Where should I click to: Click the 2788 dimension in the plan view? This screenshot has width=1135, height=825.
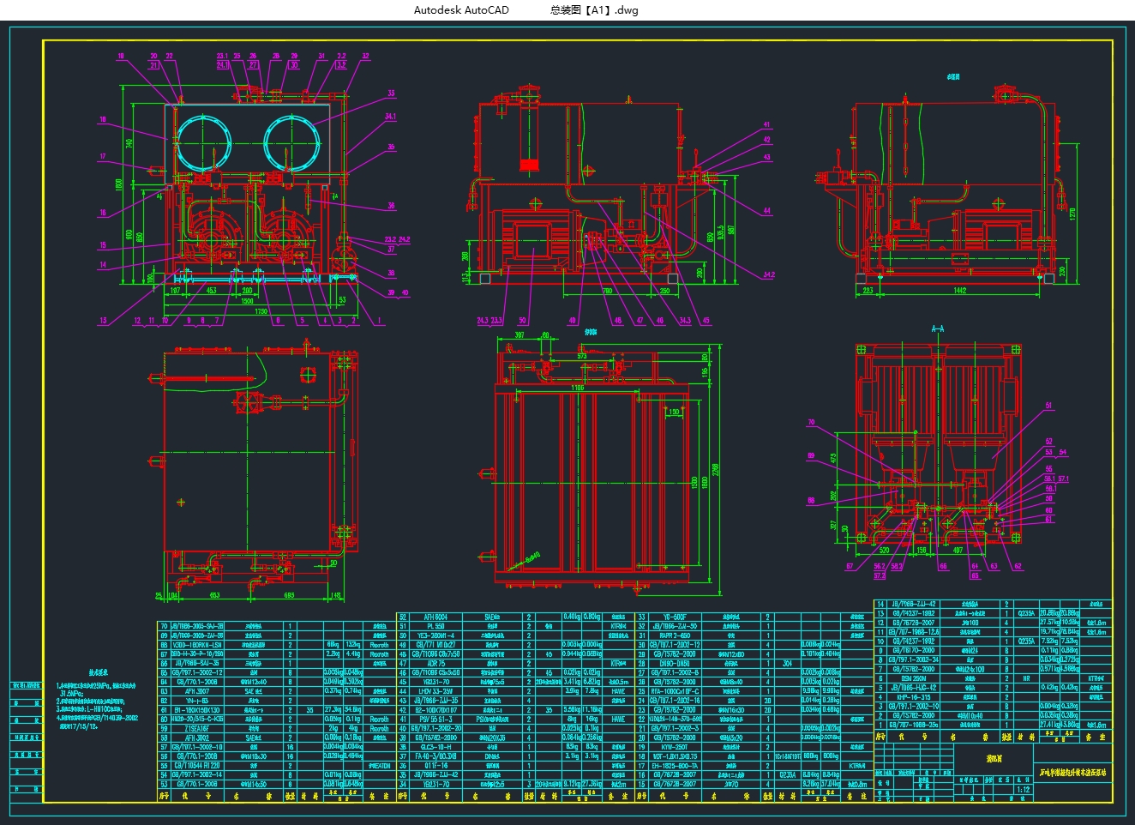pos(716,469)
